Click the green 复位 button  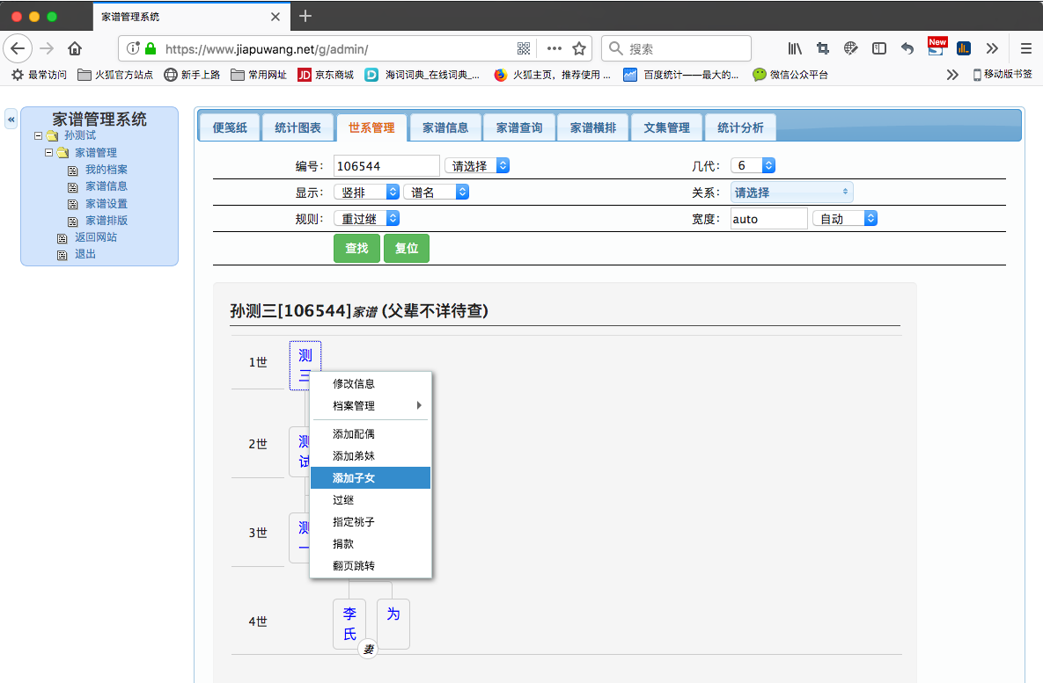pos(407,248)
